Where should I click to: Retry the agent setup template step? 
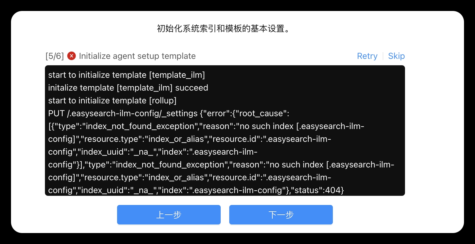pos(367,56)
